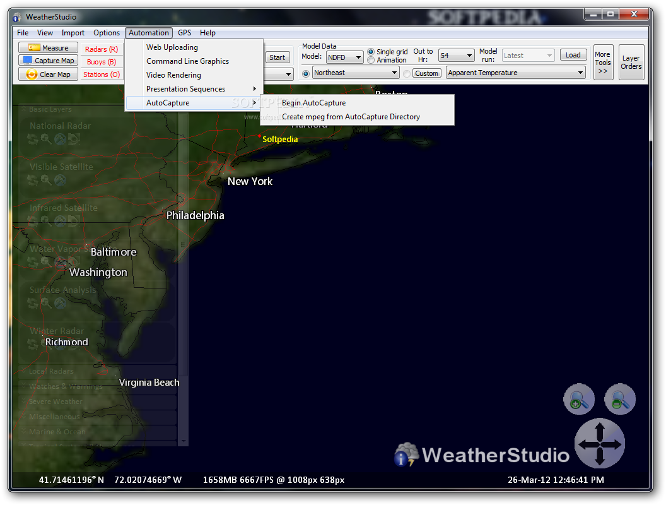Viewport: 666px width, 505px height.
Task: Open the Options menu
Action: [x=106, y=33]
